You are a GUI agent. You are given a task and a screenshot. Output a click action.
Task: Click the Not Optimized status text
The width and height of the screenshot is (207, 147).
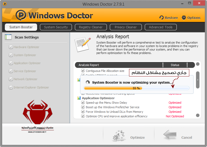(x=175, y=116)
